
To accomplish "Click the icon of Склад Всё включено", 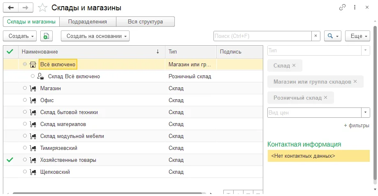I will (x=41, y=76).
